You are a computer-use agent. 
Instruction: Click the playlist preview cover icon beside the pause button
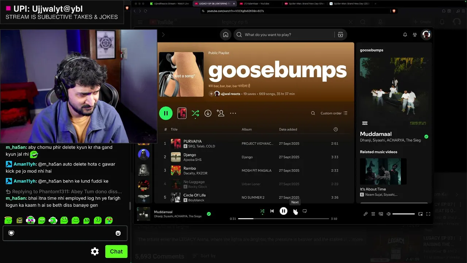tap(182, 113)
